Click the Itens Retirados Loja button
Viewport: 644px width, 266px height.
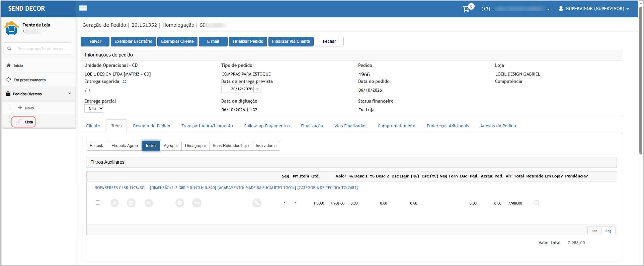pyautogui.click(x=231, y=146)
